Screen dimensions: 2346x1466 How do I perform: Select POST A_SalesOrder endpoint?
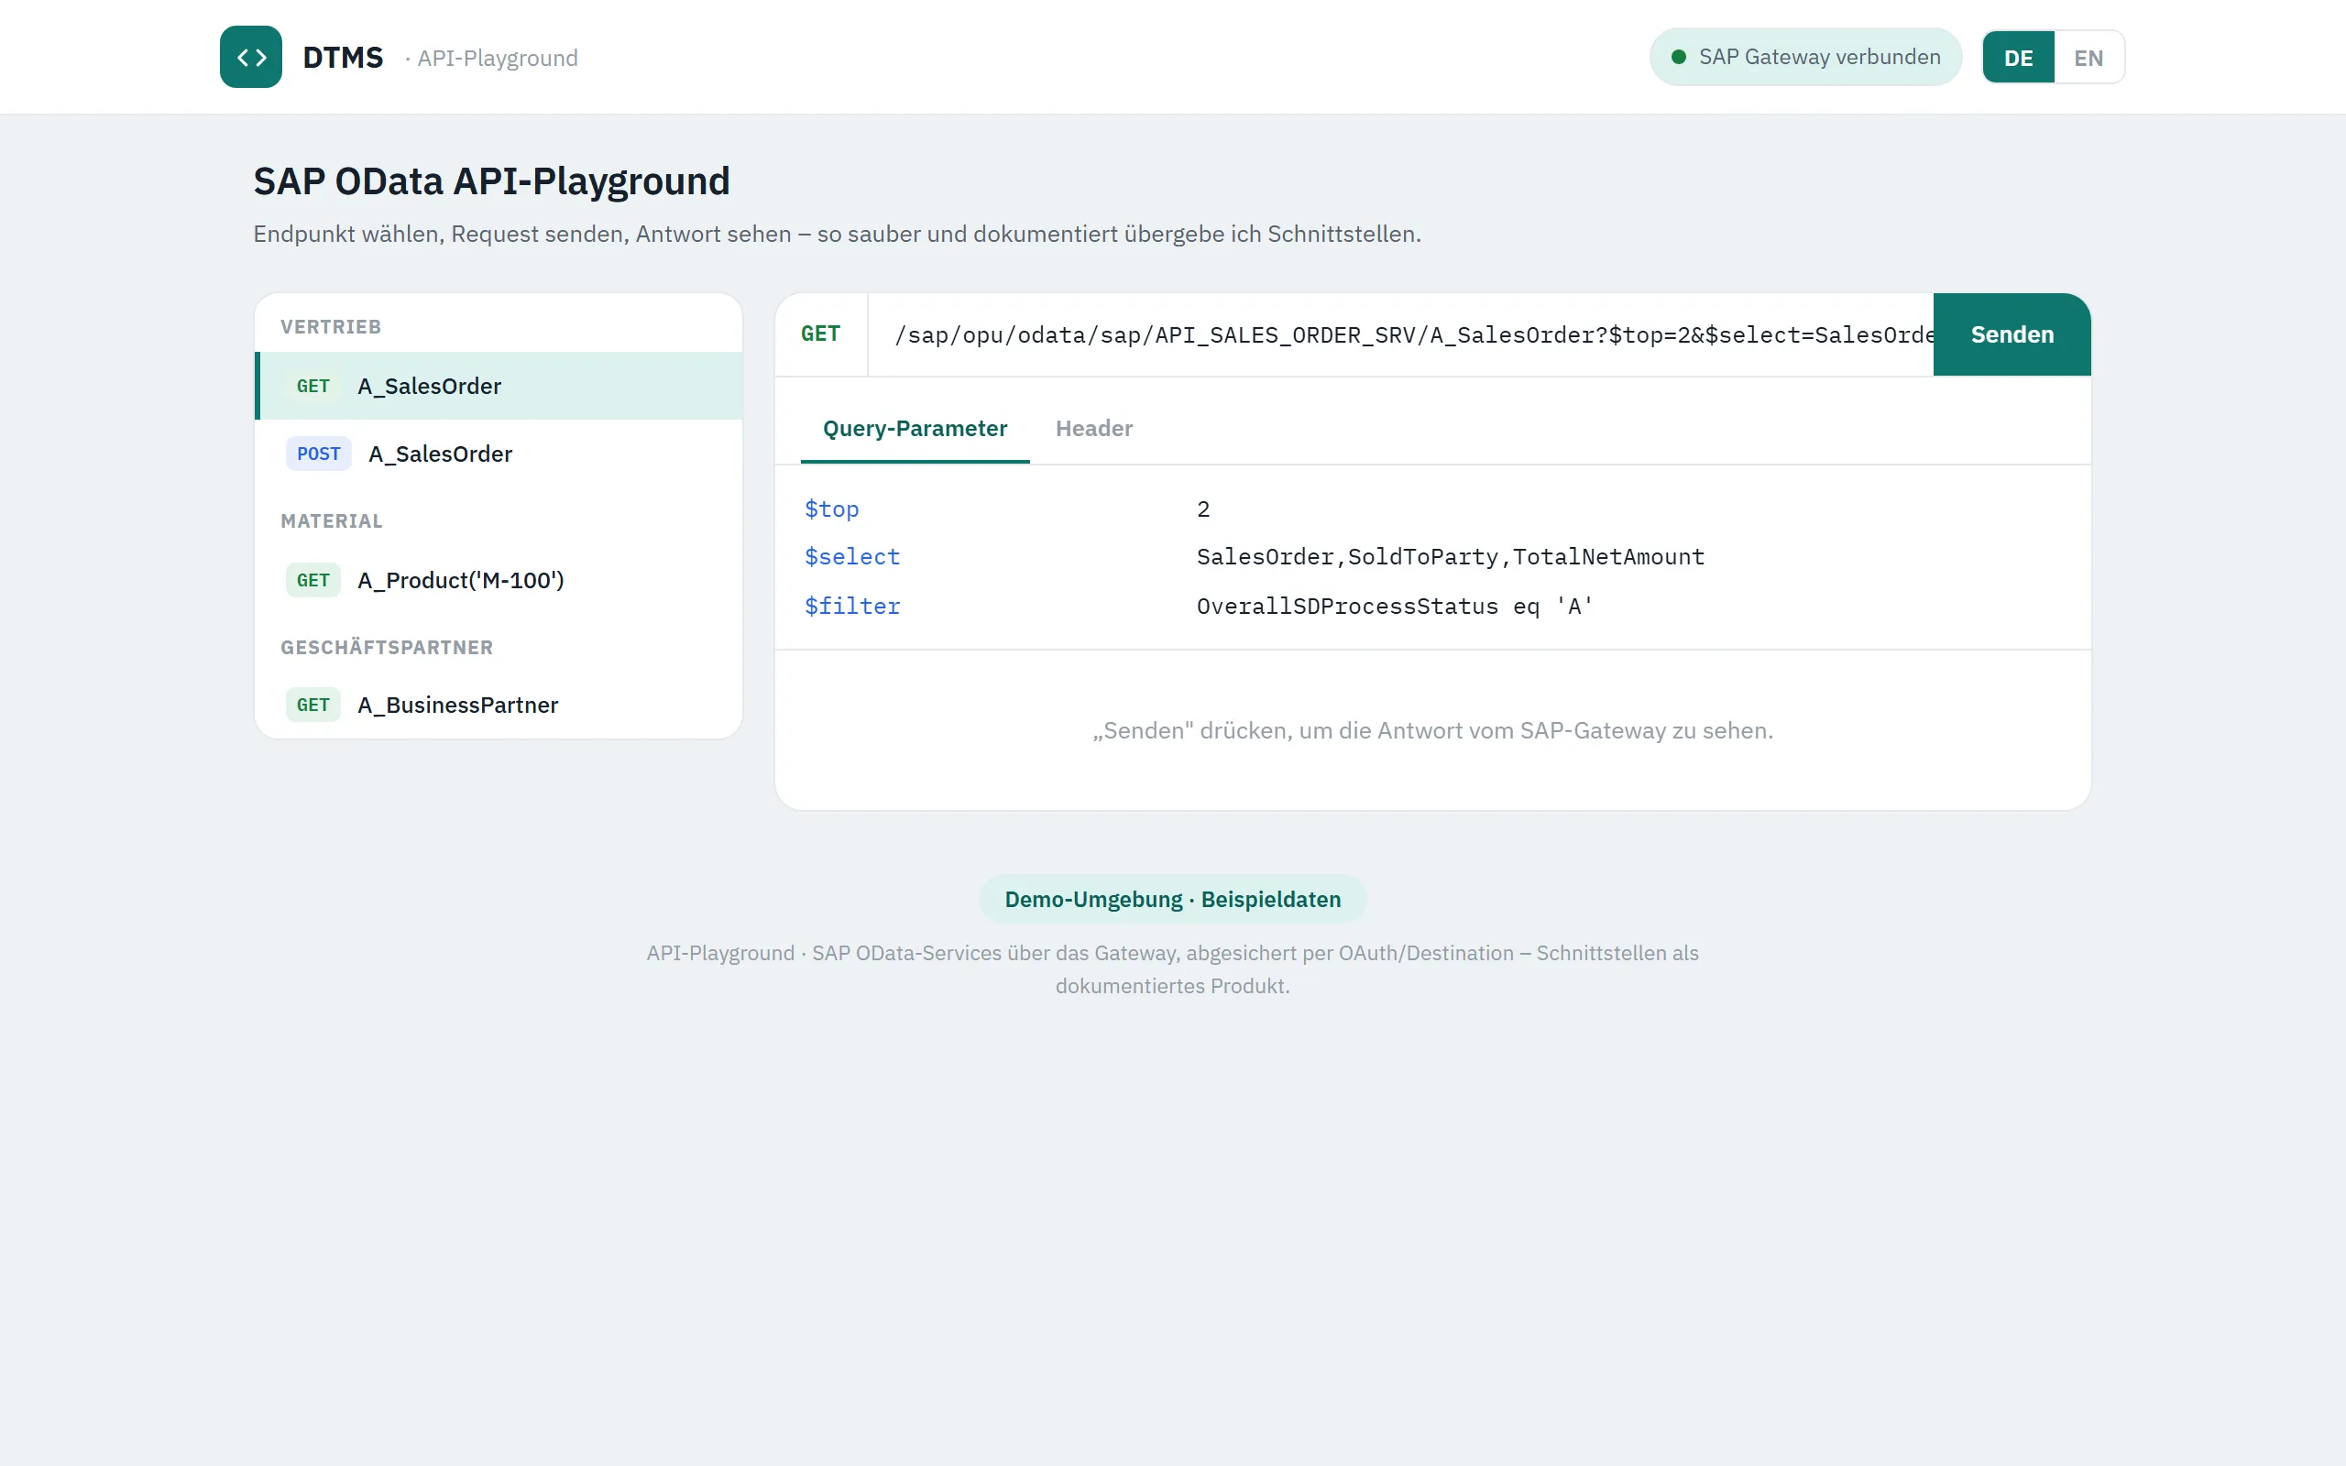(499, 454)
